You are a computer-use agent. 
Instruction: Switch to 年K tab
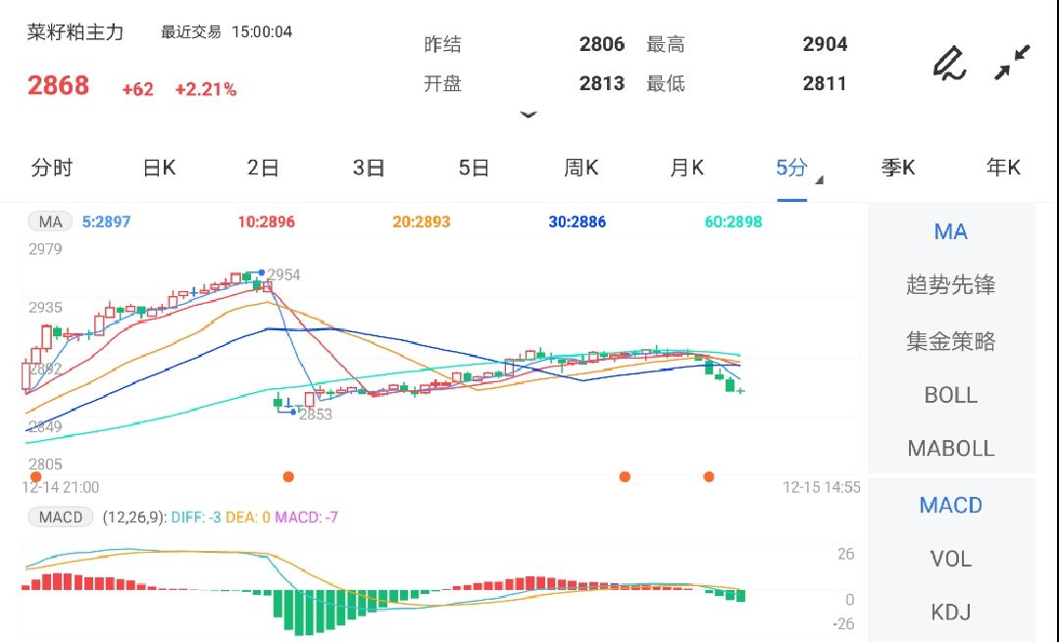click(1003, 168)
